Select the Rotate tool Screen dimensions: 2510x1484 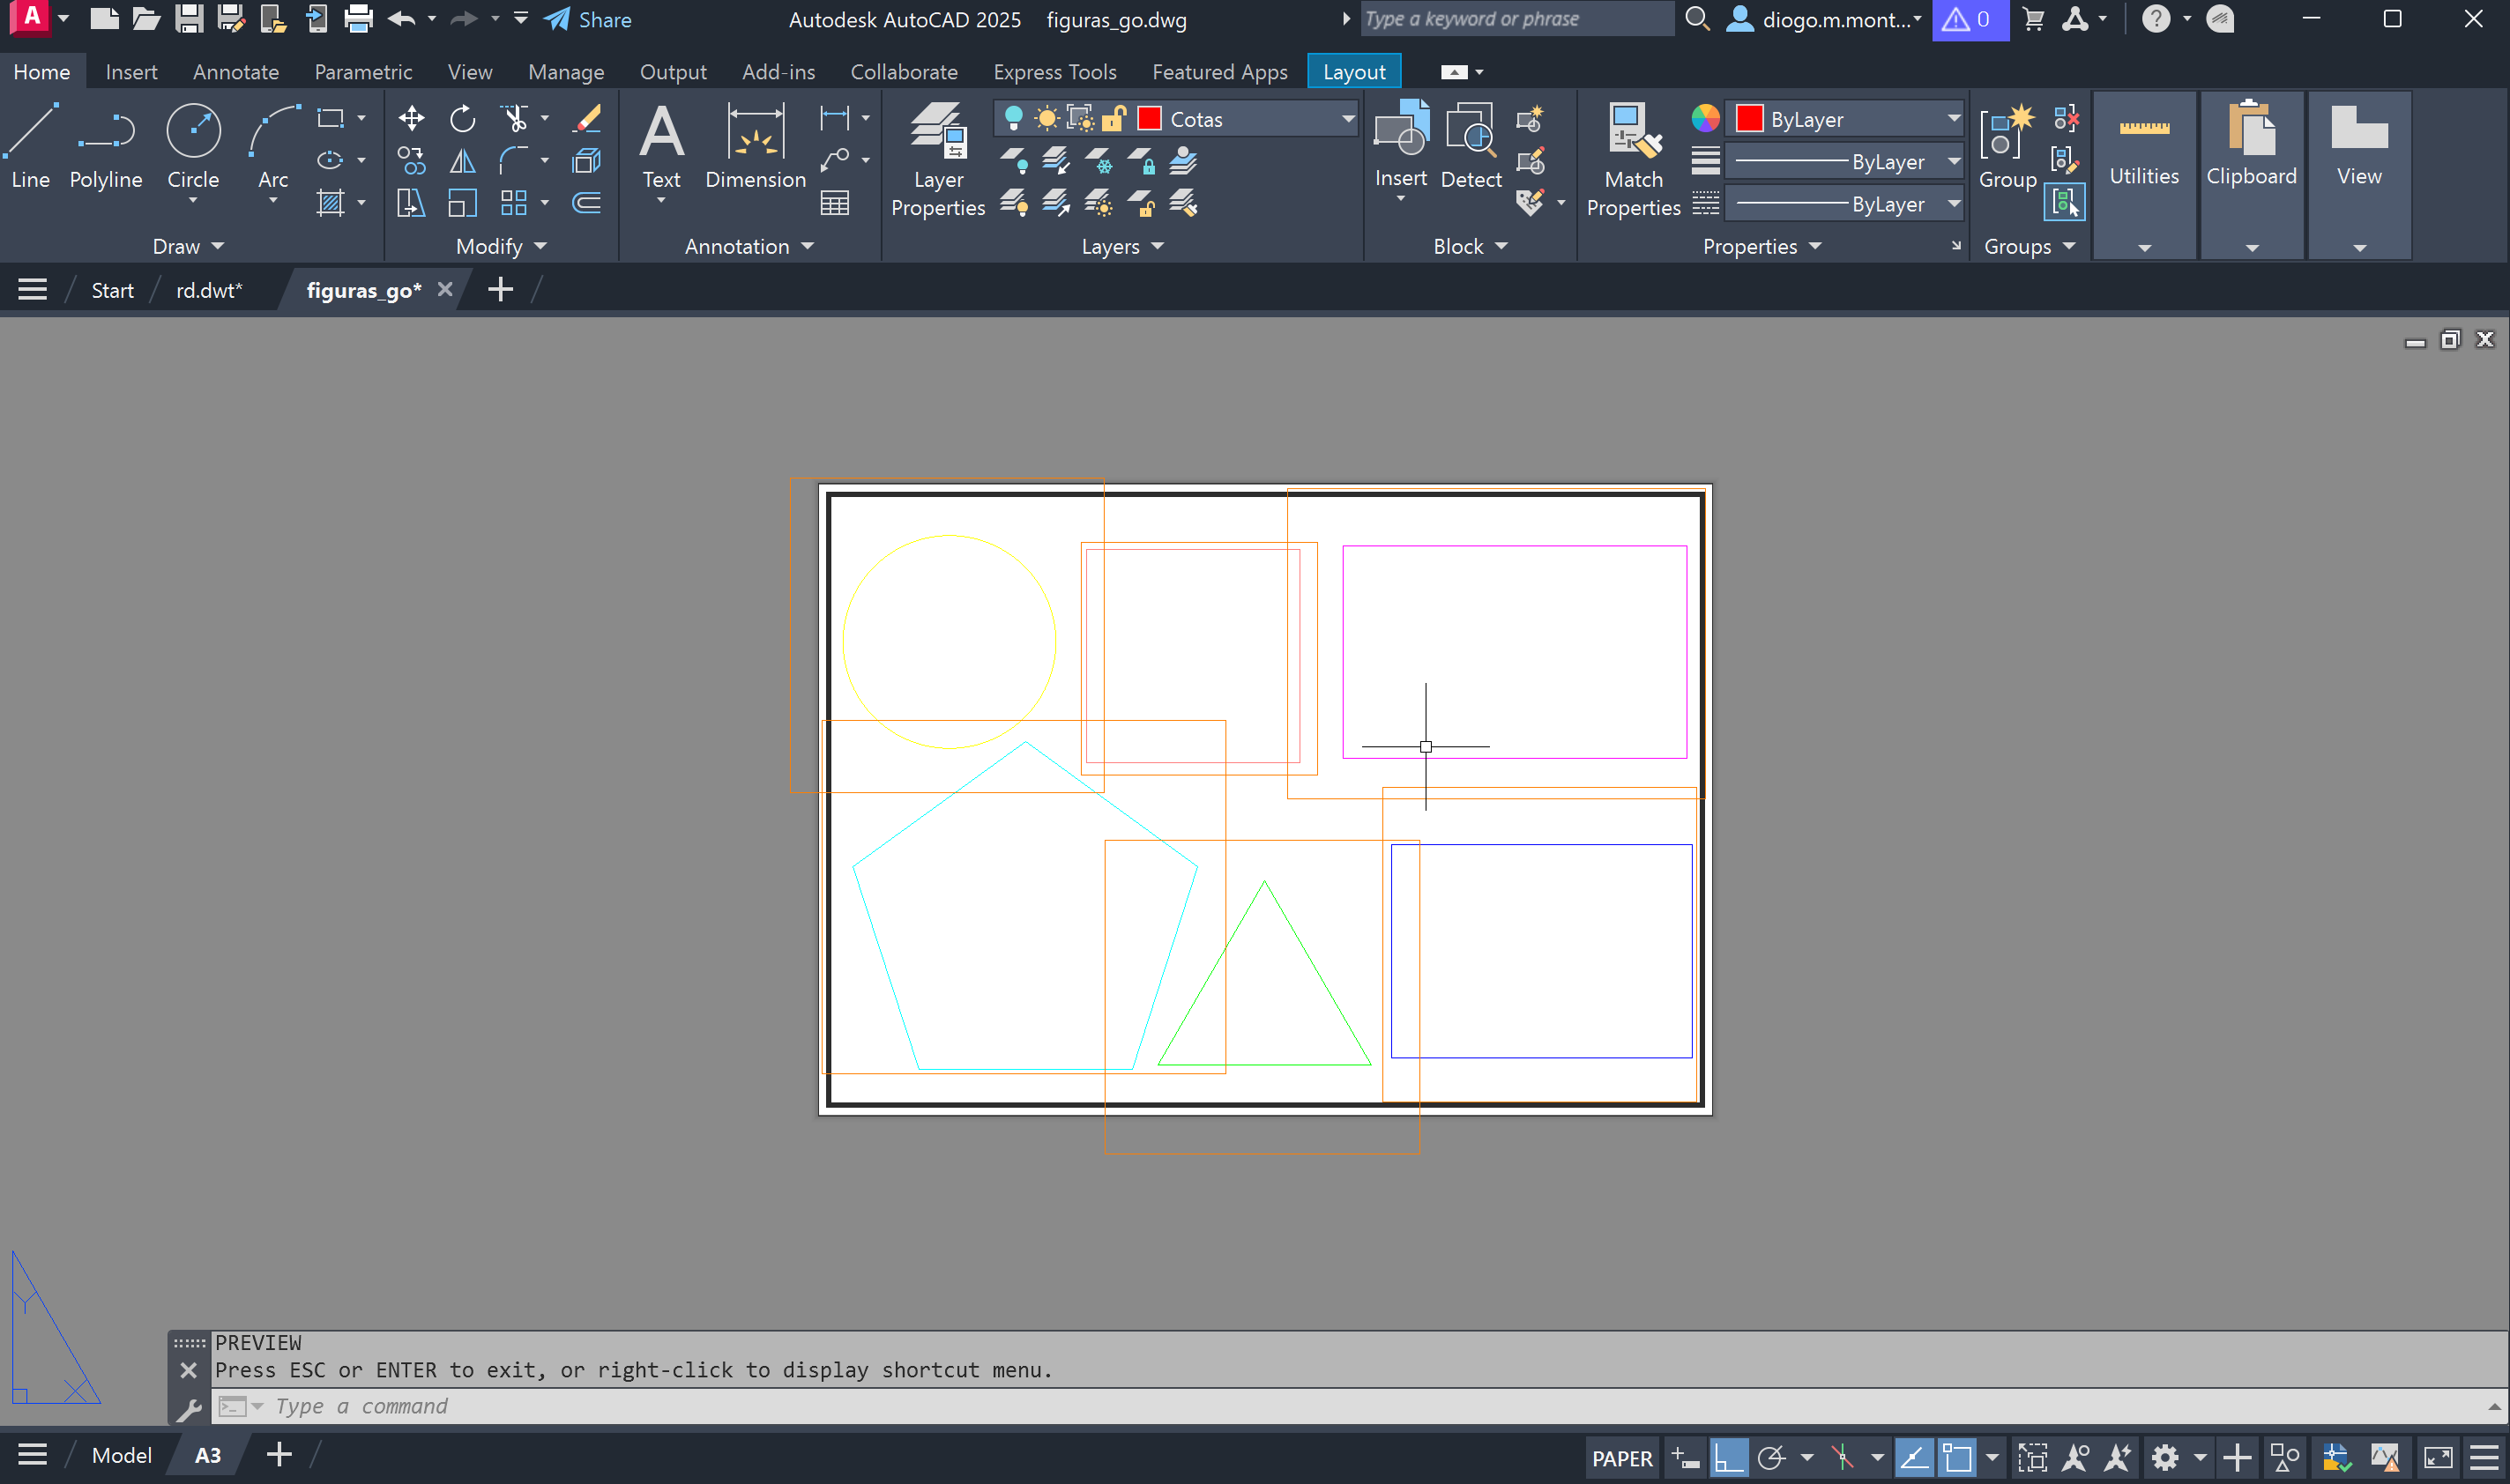click(x=462, y=119)
